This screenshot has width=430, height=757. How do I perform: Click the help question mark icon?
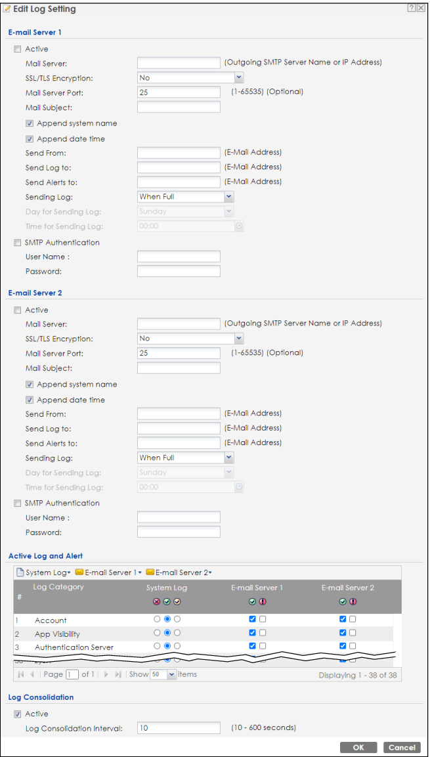coord(412,9)
